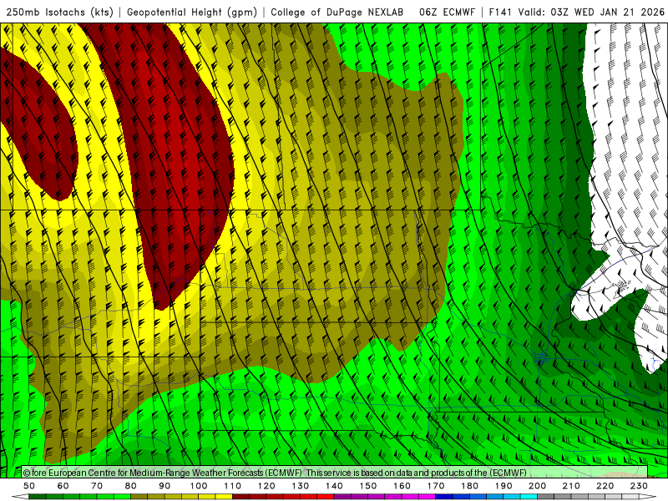Click the legend value "180"
Screen dimensions: 668x501
coord(469,486)
